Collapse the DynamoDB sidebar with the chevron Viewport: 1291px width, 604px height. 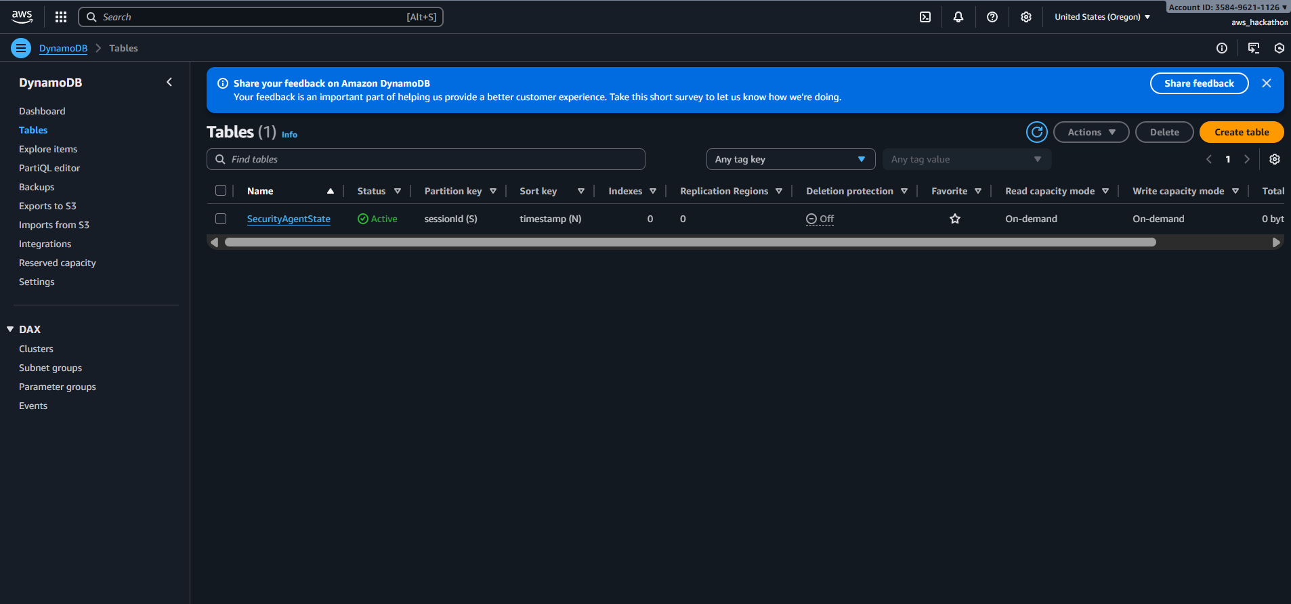pyautogui.click(x=169, y=82)
